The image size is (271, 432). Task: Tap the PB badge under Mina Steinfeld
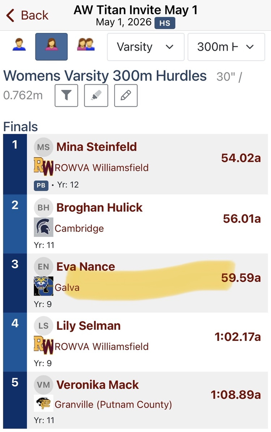[x=41, y=186]
